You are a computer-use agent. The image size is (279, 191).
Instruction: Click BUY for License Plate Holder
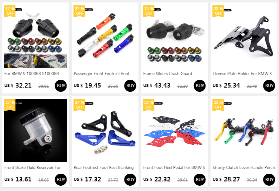tap(269, 86)
